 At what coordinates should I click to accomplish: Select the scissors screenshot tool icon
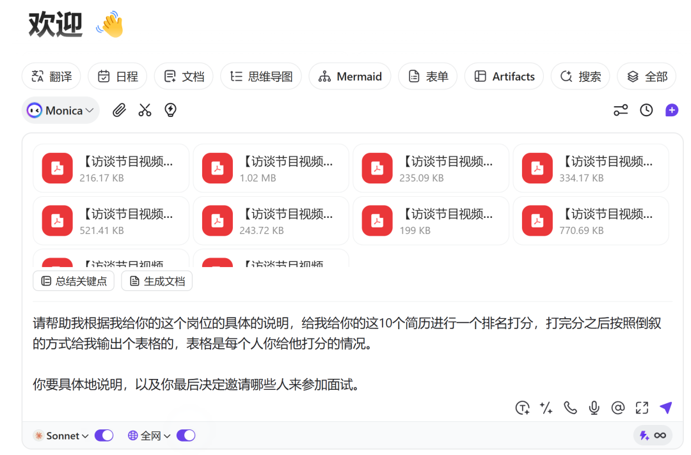[x=145, y=110]
